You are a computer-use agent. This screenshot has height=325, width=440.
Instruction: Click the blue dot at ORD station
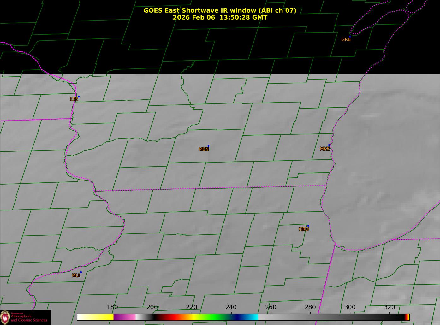308,226
